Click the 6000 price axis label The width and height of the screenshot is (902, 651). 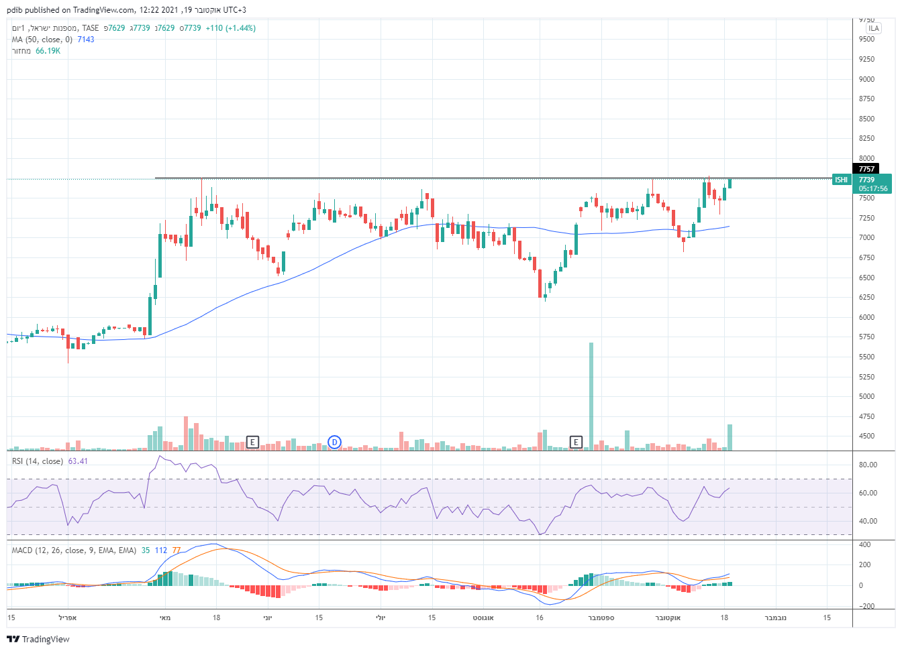tap(866, 317)
